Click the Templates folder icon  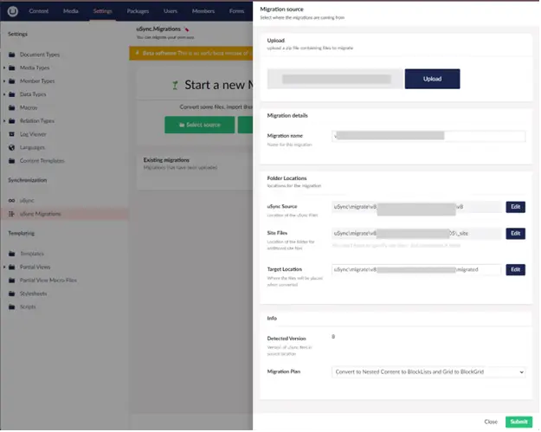(12, 254)
